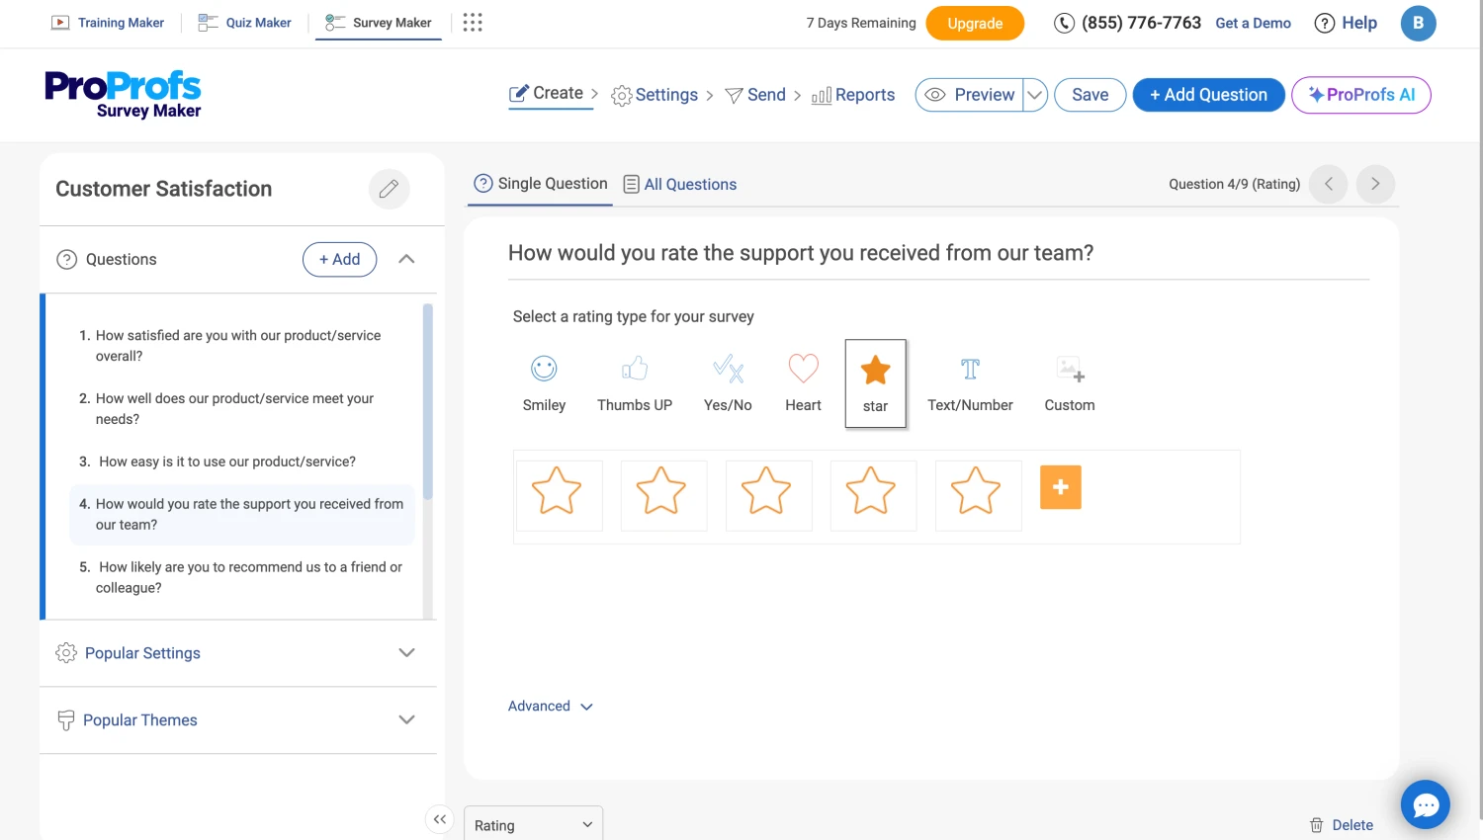Open the Rating question type dropdown
The image size is (1483, 840).
click(533, 825)
